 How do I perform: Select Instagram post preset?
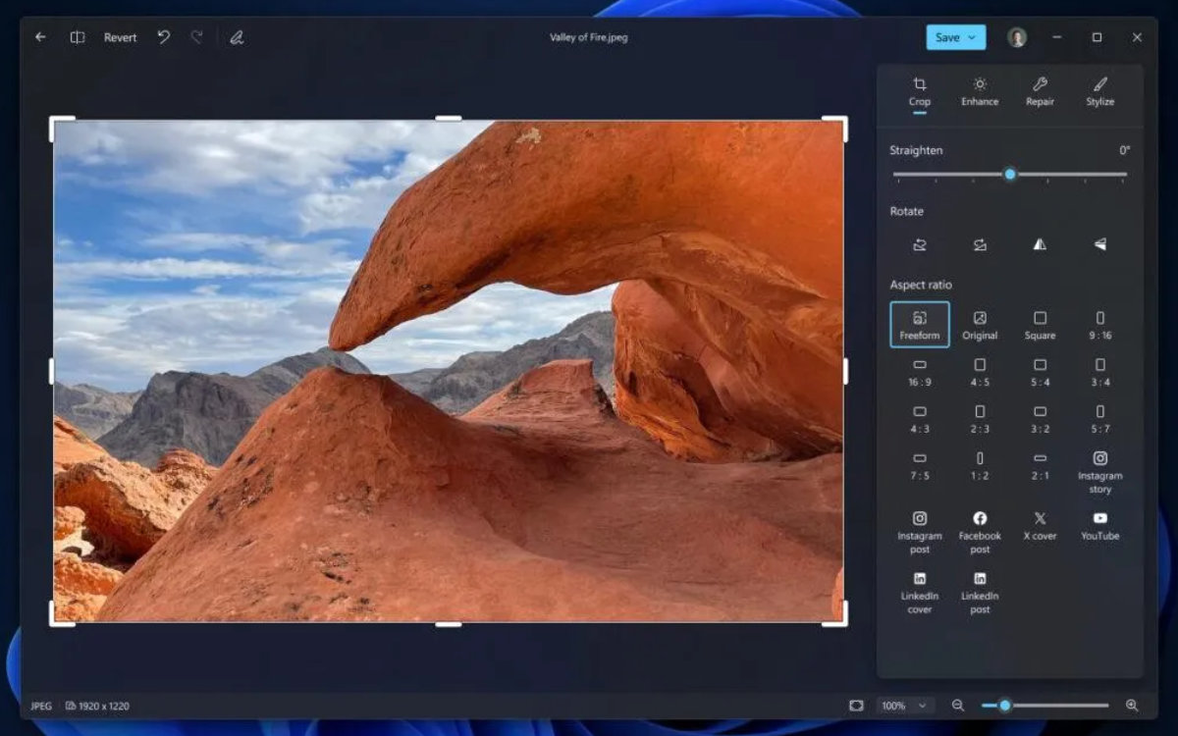point(920,532)
